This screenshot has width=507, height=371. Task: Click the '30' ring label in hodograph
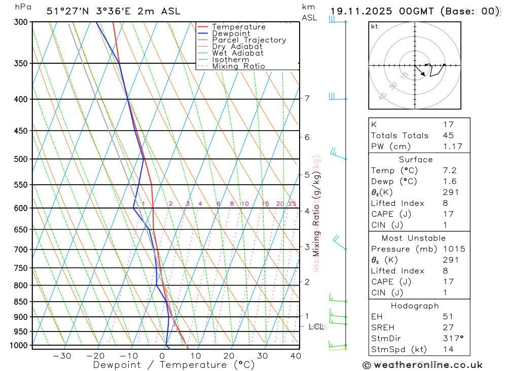(x=393, y=86)
